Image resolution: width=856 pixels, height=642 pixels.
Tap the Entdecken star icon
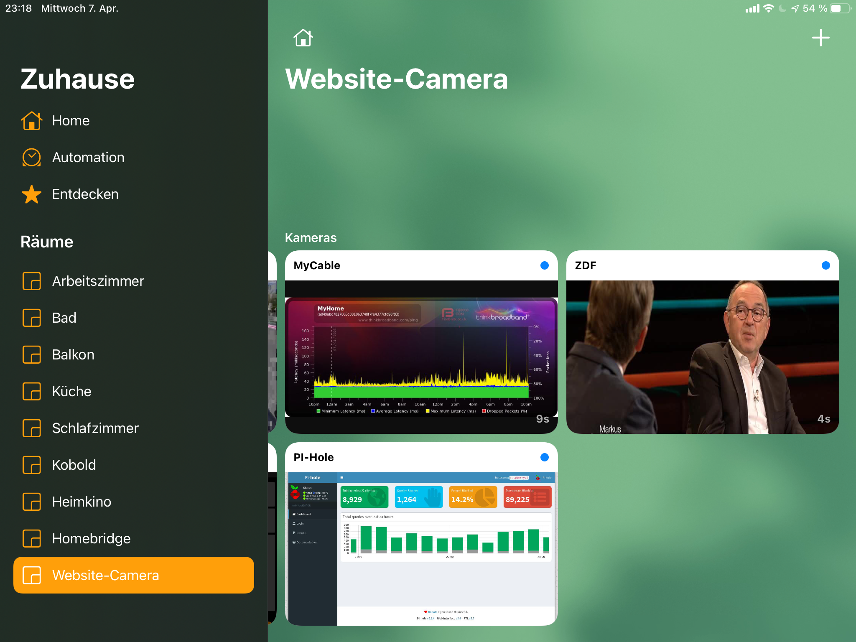(31, 194)
